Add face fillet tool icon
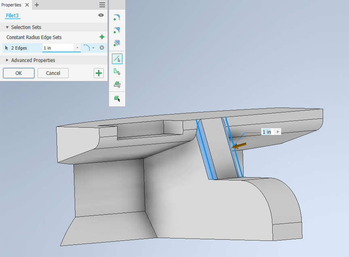 [117, 30]
